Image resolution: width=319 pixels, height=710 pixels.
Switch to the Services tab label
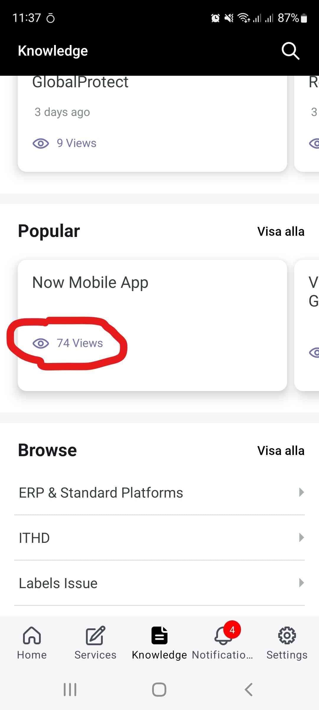point(95,655)
